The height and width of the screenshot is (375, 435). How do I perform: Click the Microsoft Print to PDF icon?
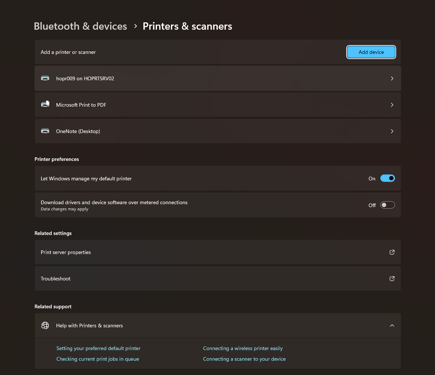tap(45, 104)
